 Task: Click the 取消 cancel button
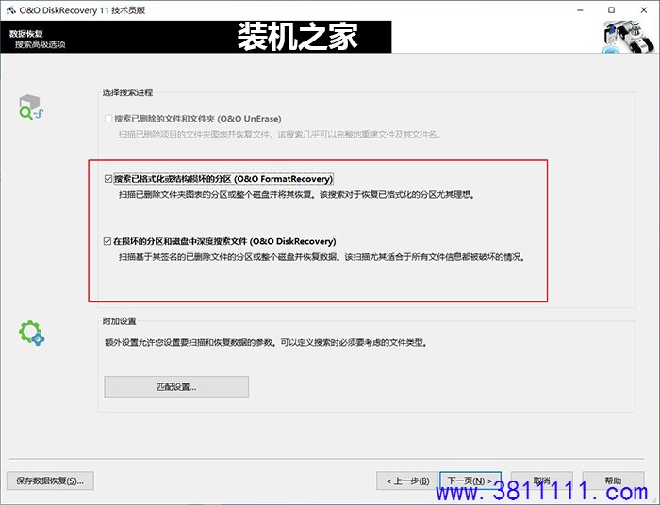coord(542,481)
